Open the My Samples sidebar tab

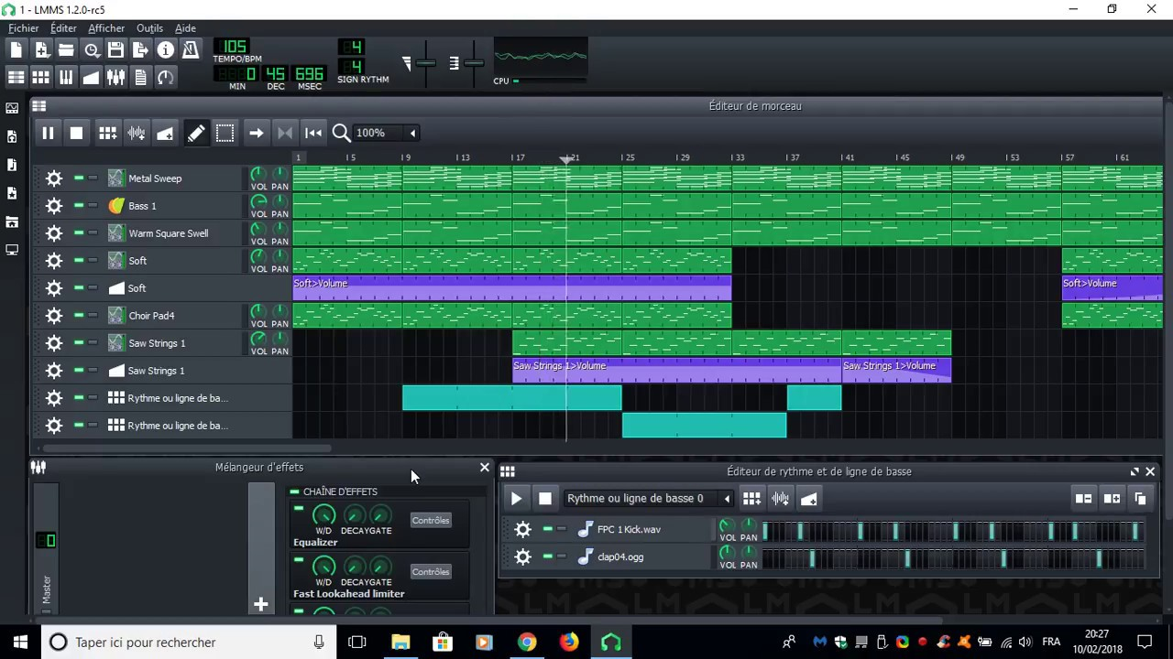tap(12, 165)
